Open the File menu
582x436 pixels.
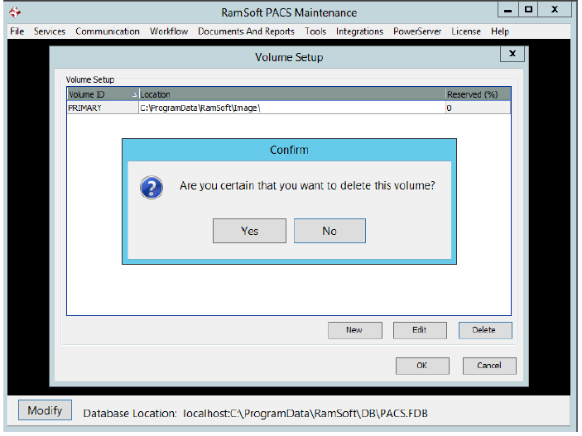pyautogui.click(x=17, y=31)
